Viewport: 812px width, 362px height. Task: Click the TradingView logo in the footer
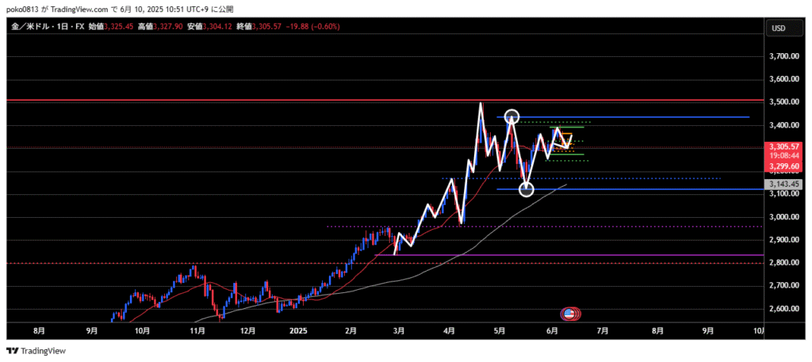coord(36,351)
